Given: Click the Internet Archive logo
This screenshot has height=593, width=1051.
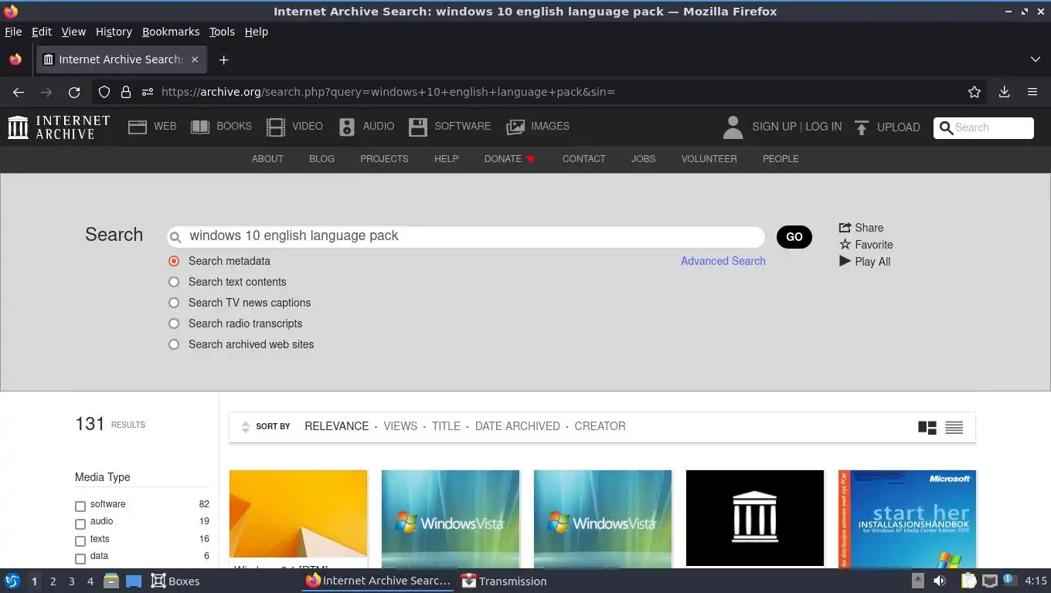Looking at the screenshot, I should pyautogui.click(x=59, y=127).
